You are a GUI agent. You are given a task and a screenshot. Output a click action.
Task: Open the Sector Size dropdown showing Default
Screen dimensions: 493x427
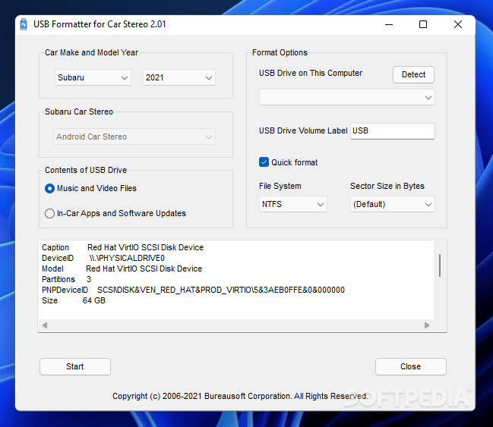[x=393, y=204]
